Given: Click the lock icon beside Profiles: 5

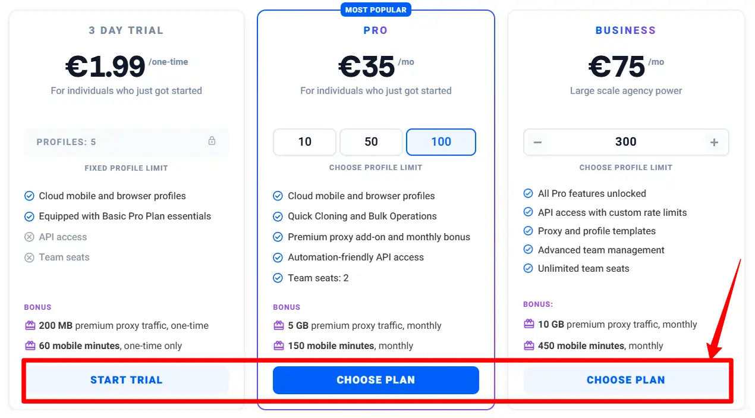Looking at the screenshot, I should [212, 142].
